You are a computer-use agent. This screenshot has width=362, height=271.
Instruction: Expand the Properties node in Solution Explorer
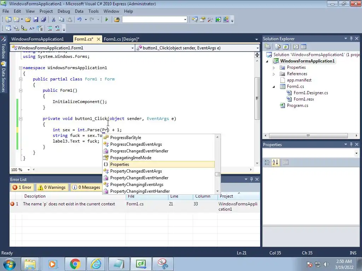(274, 68)
